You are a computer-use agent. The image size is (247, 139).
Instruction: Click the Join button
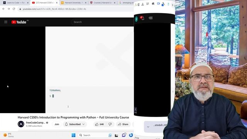point(57,124)
